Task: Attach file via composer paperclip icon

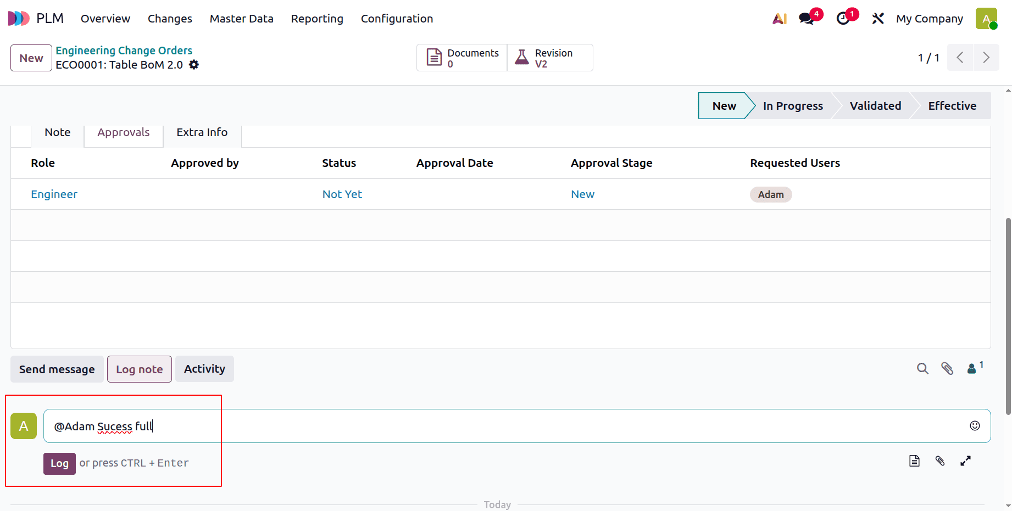Action: (x=940, y=461)
